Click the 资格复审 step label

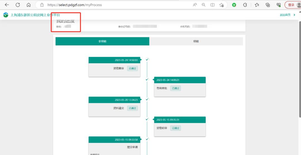click(x=119, y=68)
